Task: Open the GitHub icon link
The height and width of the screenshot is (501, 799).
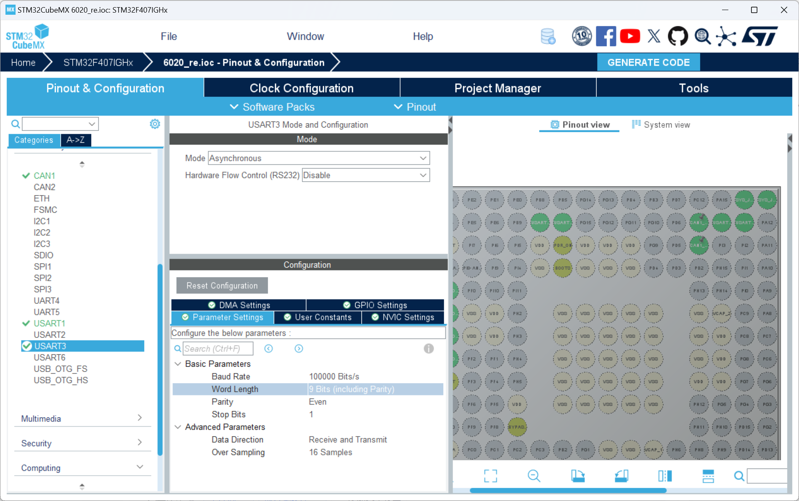Action: pyautogui.click(x=678, y=37)
